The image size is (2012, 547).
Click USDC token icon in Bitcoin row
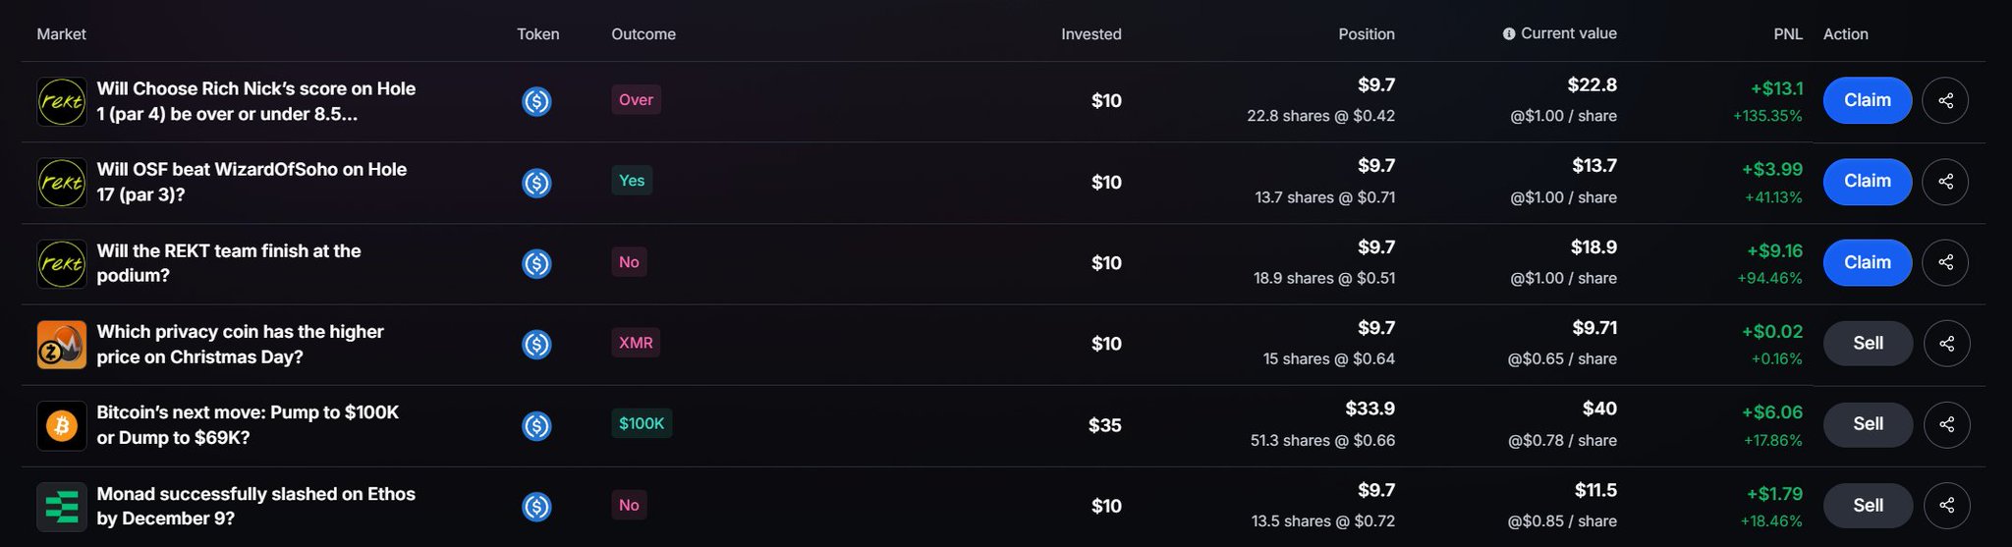(536, 426)
